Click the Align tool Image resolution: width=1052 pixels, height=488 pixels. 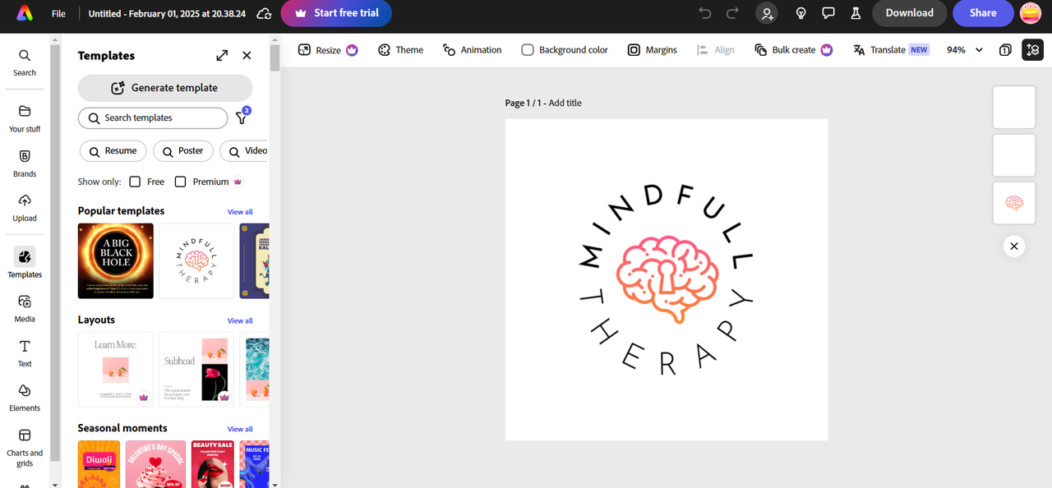click(x=715, y=50)
